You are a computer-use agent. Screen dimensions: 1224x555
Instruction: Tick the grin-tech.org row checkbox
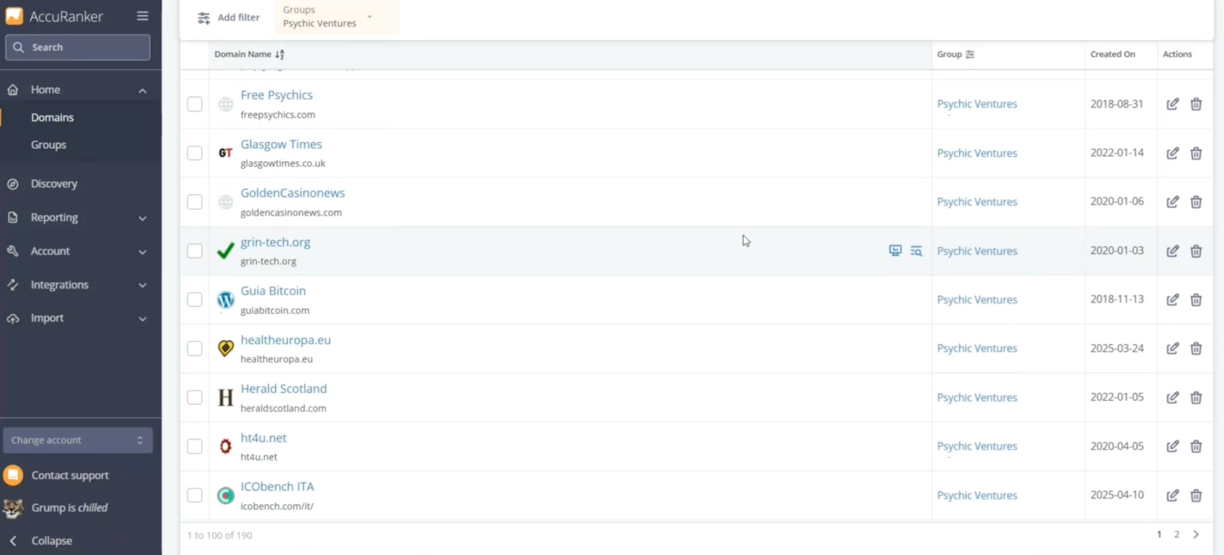194,251
